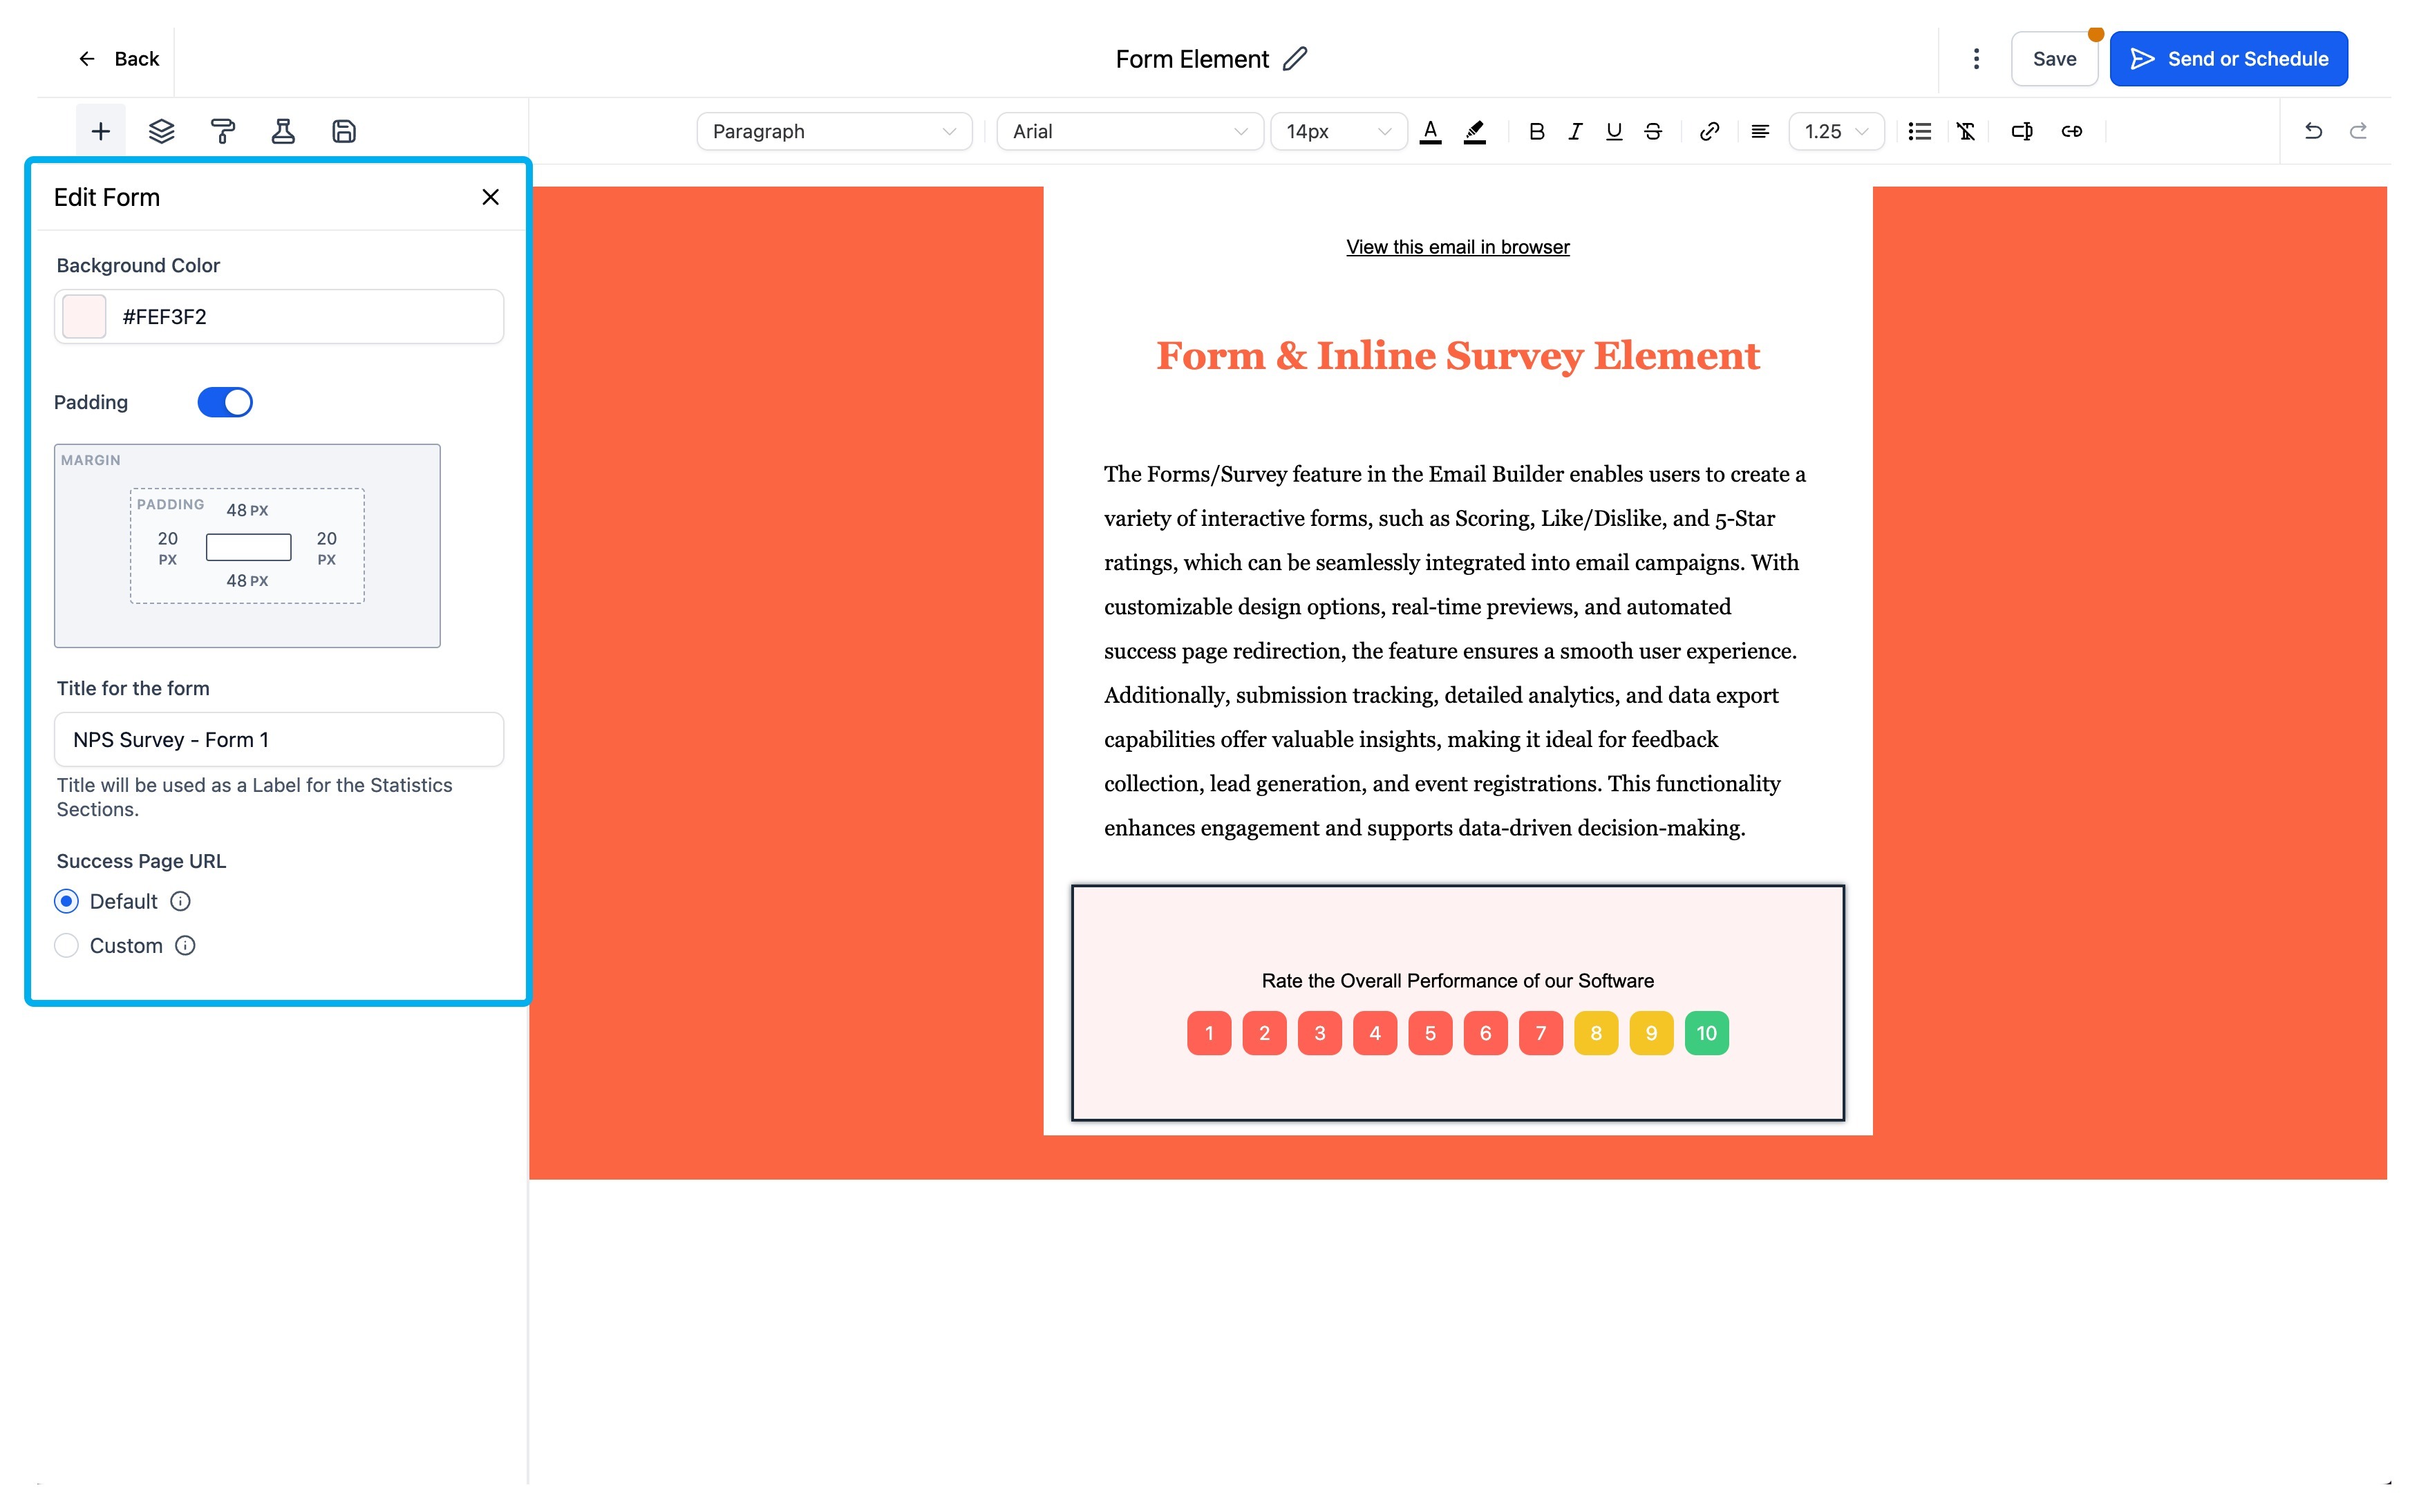Image resolution: width=2419 pixels, height=1512 pixels.
Task: Click the Send or Schedule button
Action: 2228,59
